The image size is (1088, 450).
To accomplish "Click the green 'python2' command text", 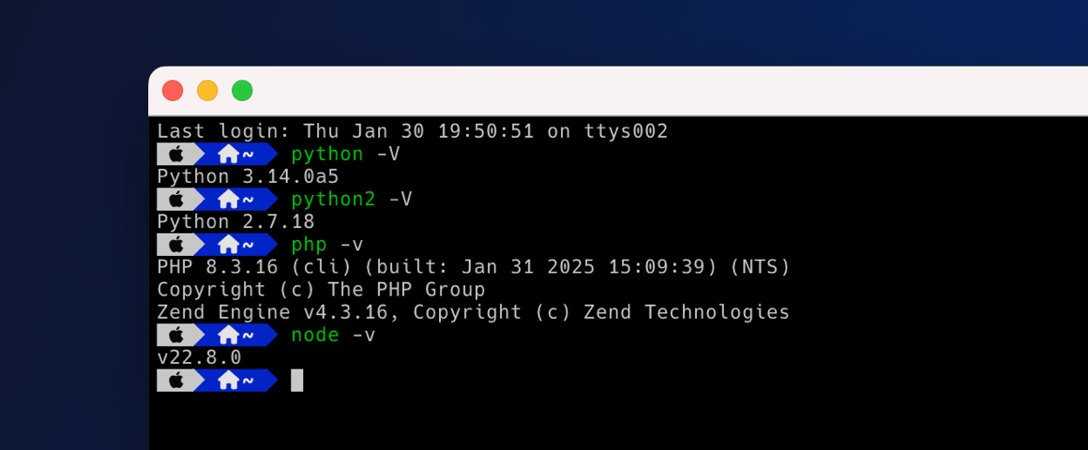I will [x=333, y=200].
